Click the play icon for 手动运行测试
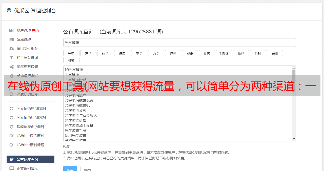324x171 pixels. (12, 76)
